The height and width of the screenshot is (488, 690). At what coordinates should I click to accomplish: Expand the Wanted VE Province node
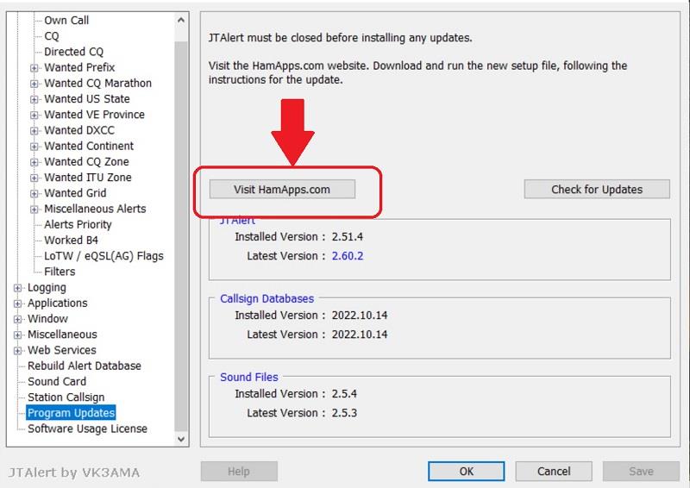(x=34, y=116)
